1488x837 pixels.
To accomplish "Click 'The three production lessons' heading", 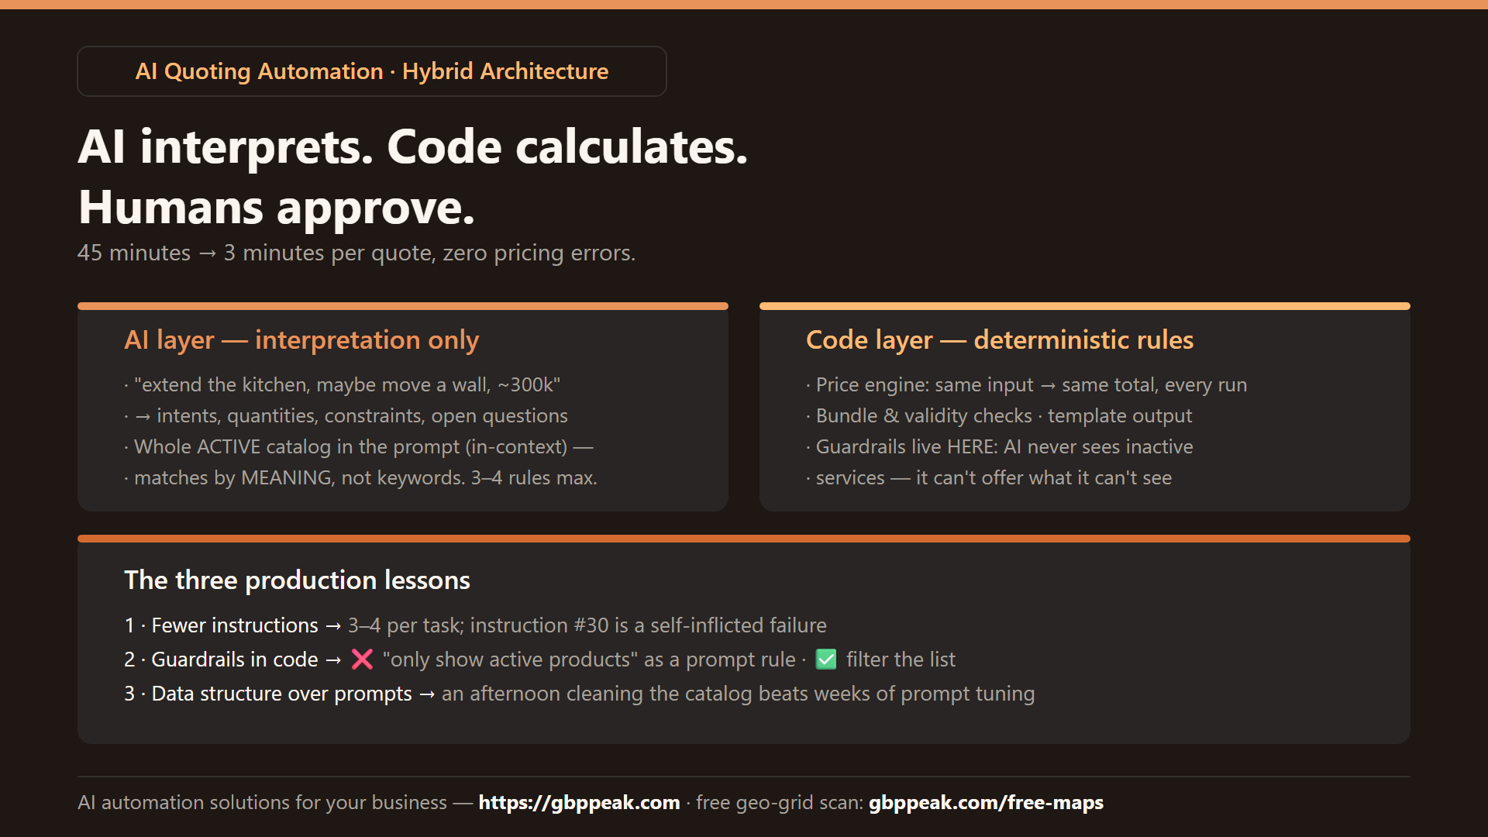I will (x=297, y=580).
